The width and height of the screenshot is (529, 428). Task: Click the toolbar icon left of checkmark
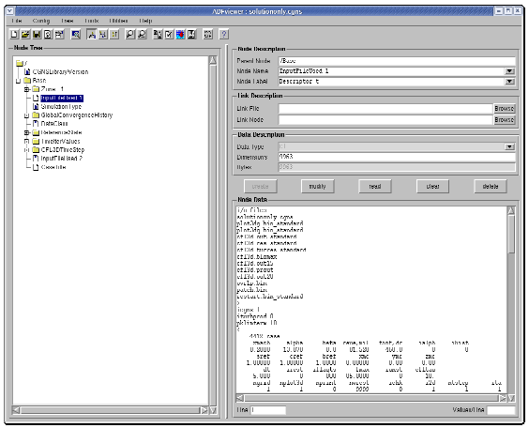[158, 34]
